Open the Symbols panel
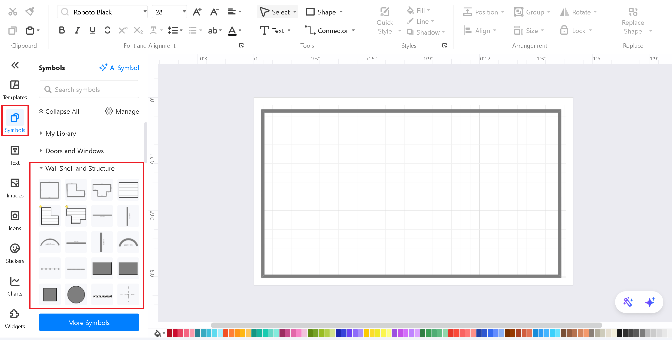Viewport: 672px width, 340px height. [15, 121]
